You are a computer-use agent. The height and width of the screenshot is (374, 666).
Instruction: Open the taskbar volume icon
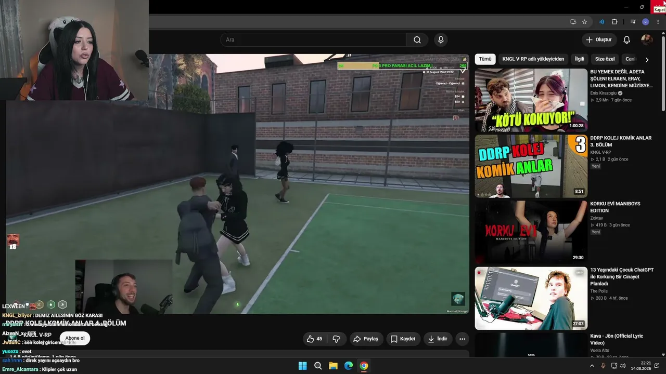coord(623,366)
